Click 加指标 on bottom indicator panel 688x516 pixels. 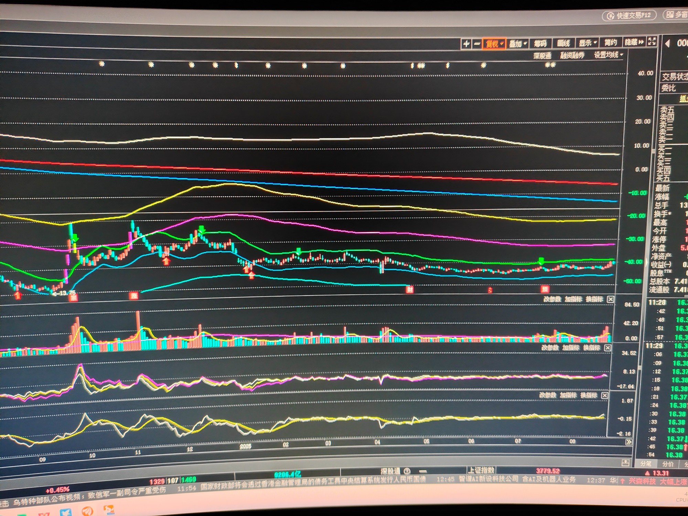(568, 395)
